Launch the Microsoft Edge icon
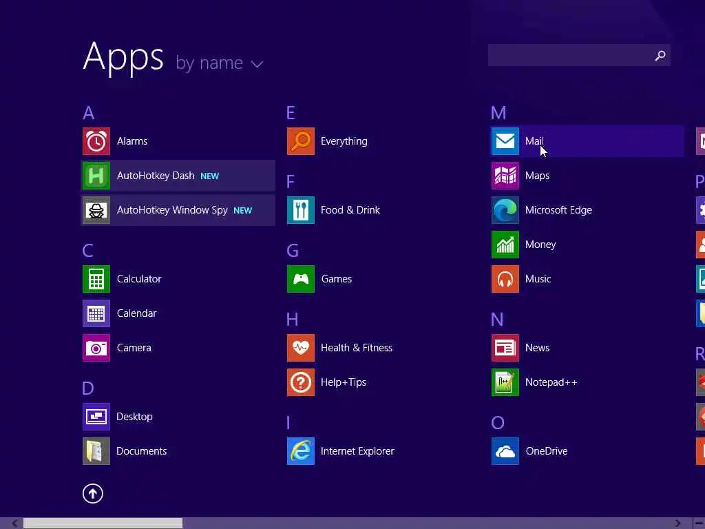The height and width of the screenshot is (529, 705). (505, 210)
